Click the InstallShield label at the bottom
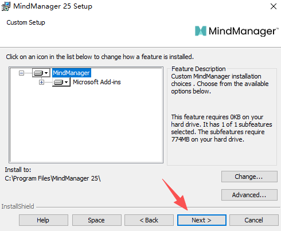The width and height of the screenshot is (281, 231). pos(18,206)
